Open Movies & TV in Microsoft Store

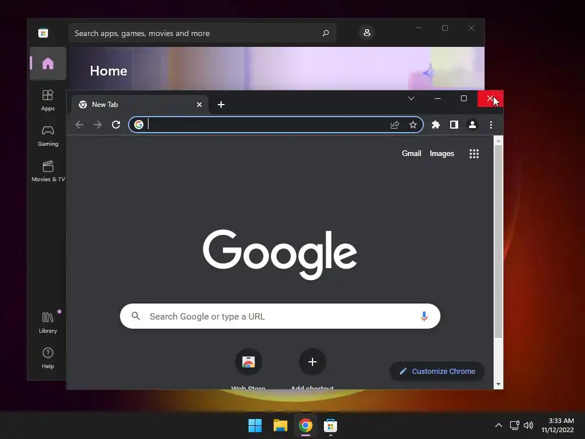(48, 171)
